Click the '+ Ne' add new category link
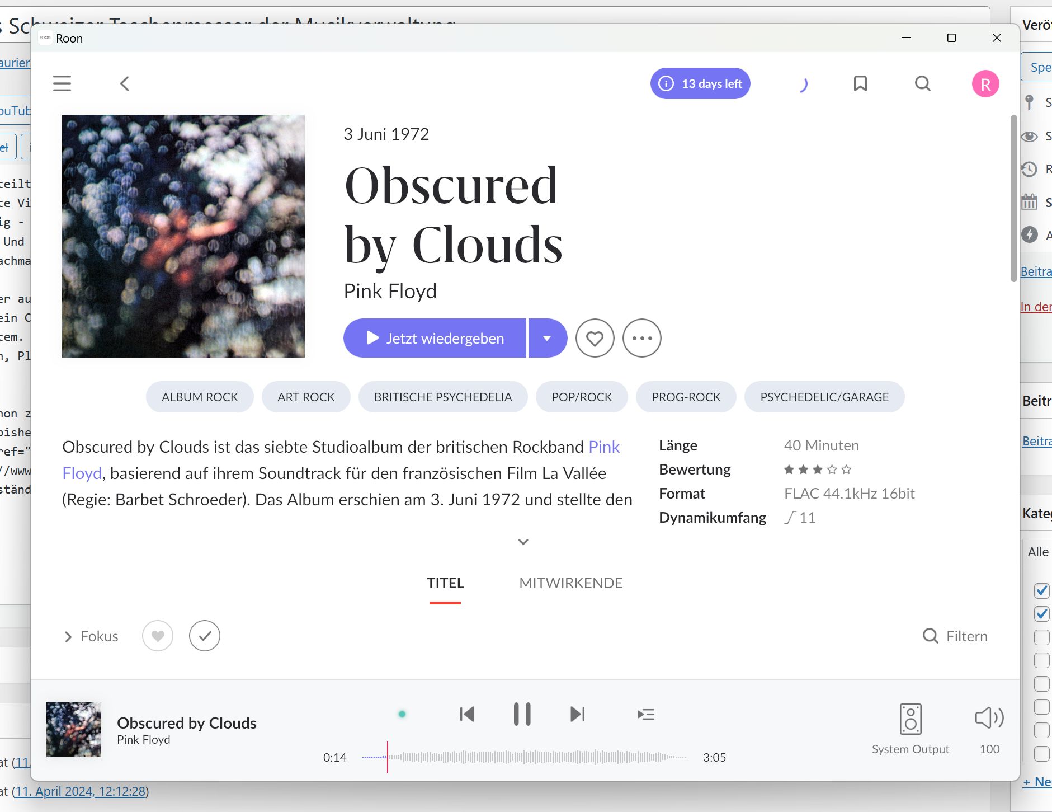 tap(1037, 782)
